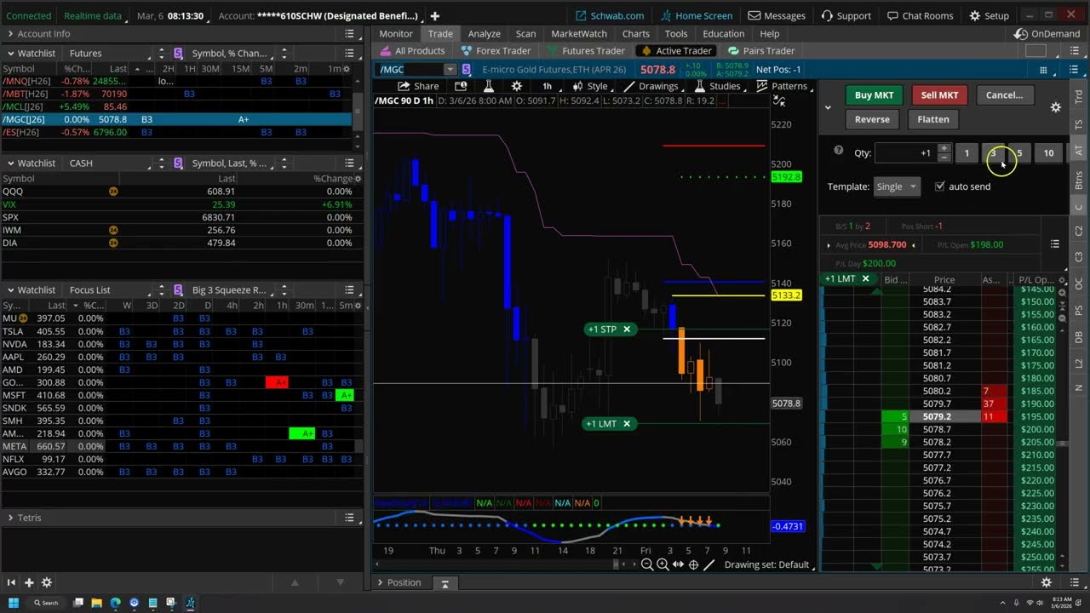Open the Account Info list menu icon
The image size is (1090, 613).
349,34
